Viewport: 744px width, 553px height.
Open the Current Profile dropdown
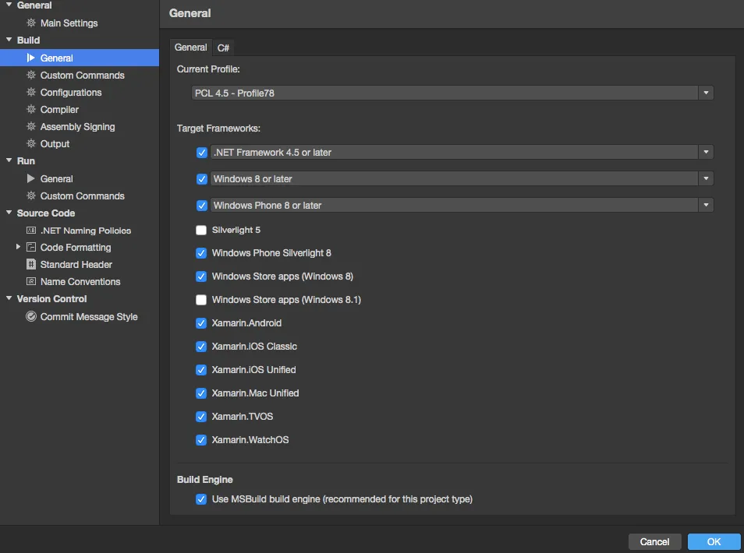pyautogui.click(x=706, y=93)
